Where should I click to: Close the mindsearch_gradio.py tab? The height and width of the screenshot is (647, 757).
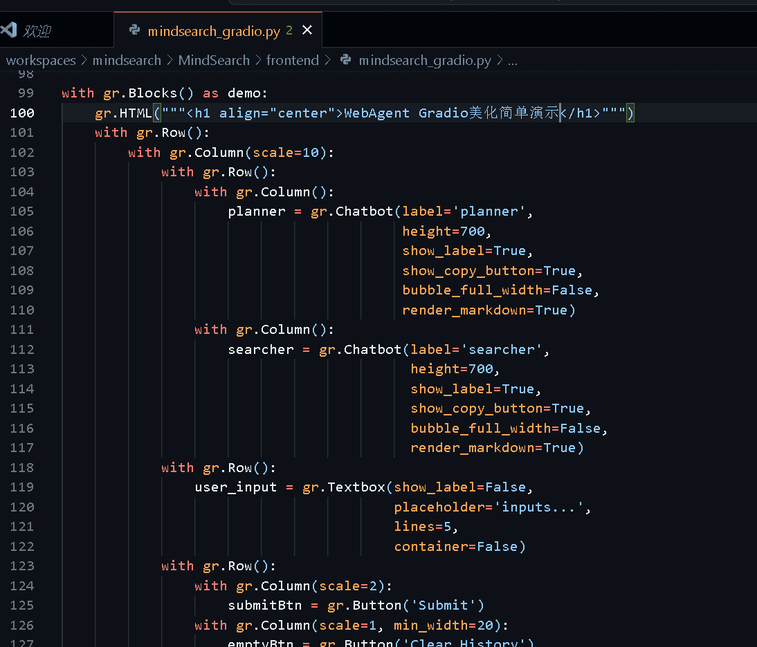pyautogui.click(x=307, y=30)
